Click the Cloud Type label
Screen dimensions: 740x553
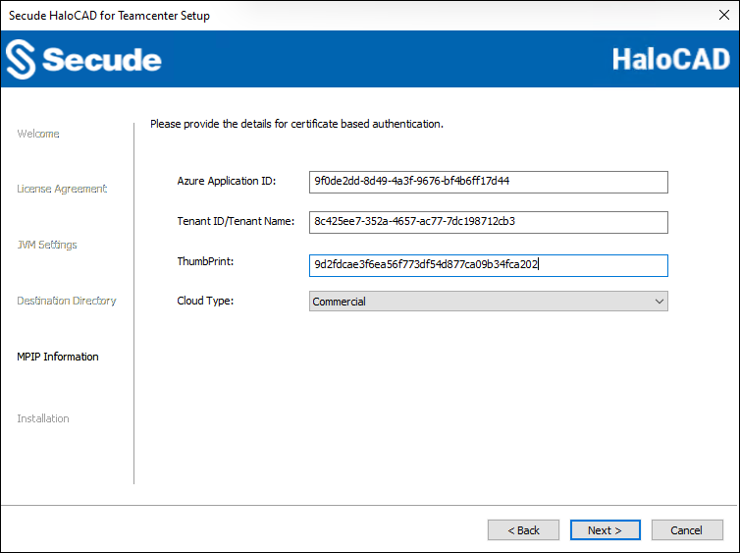tap(205, 301)
